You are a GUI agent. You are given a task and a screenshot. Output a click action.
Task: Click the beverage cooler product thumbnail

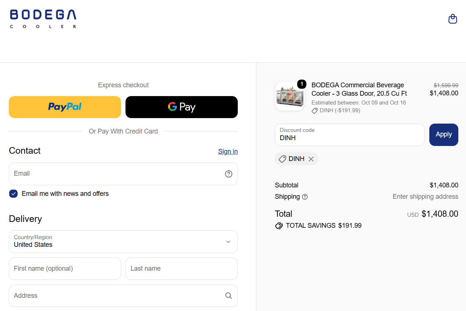tap(290, 96)
